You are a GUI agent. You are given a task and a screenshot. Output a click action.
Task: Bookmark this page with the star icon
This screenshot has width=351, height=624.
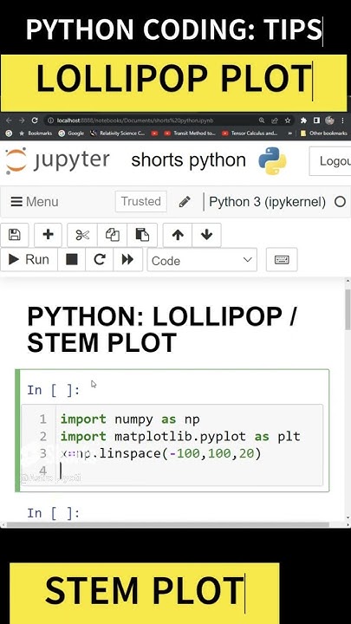pos(288,120)
